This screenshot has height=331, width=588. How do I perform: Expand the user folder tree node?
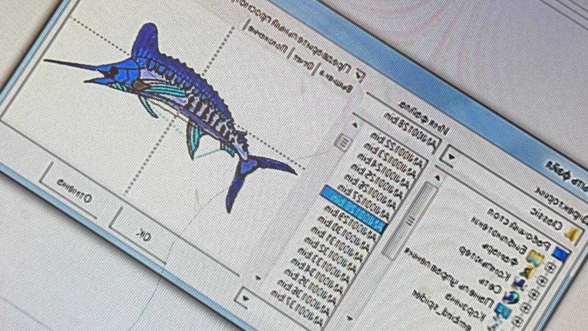coord(542,281)
